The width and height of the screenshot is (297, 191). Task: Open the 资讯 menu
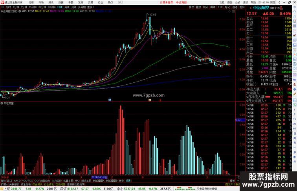tap(51, 2)
